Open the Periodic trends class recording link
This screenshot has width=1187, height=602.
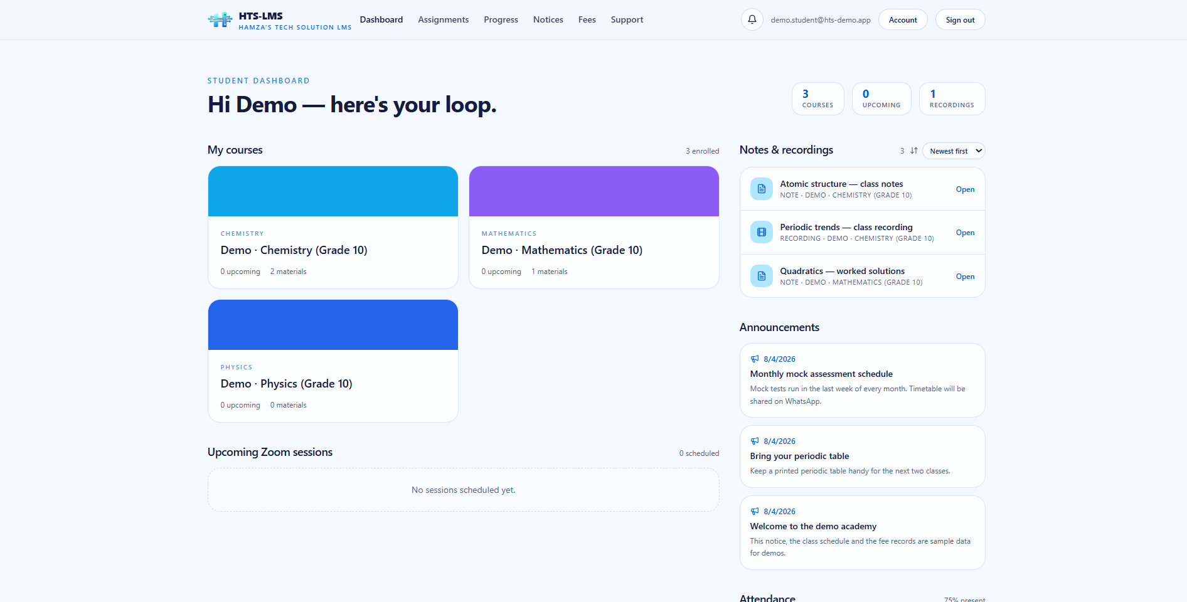click(965, 233)
